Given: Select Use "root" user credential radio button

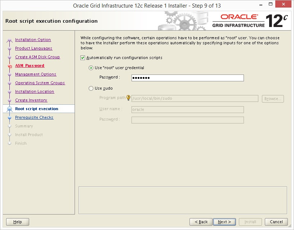Looking at the screenshot, I should tap(91, 68).
